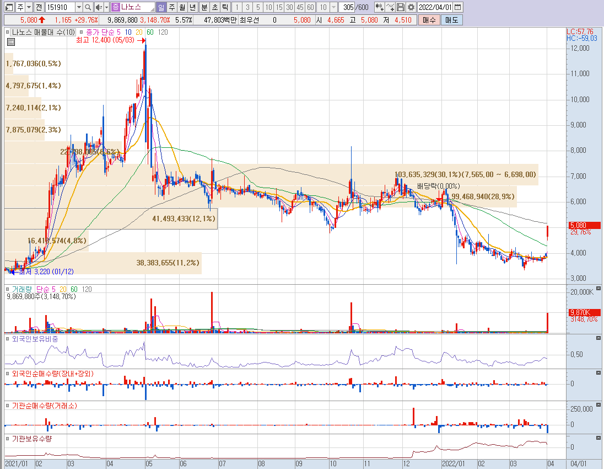
Task: Select the 년 yearly period tab
Action: [x=193, y=7]
